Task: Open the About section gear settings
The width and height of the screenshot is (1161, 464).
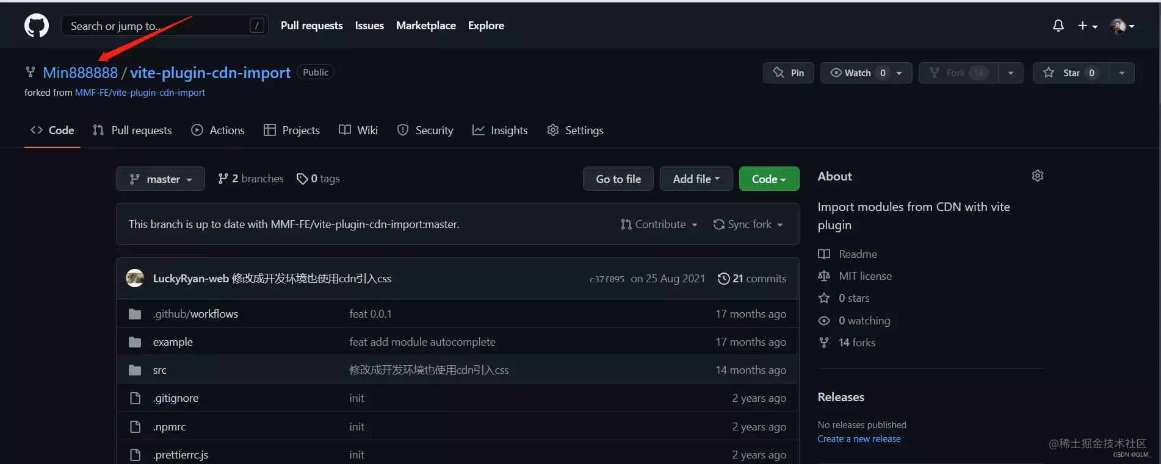Action: click(1038, 176)
